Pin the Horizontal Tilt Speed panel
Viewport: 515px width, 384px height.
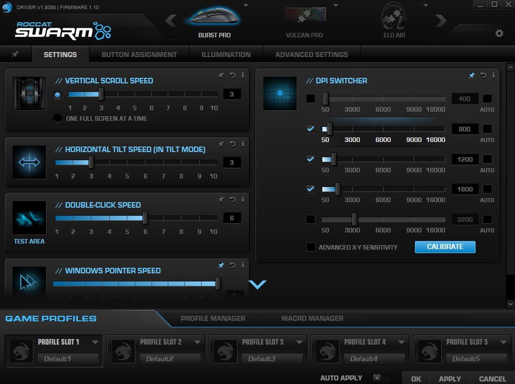221,144
